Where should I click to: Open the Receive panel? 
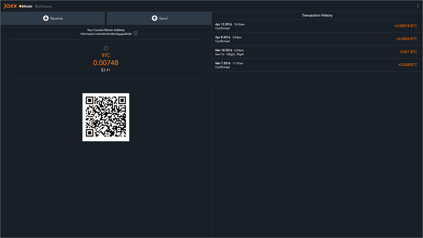pyautogui.click(x=53, y=18)
